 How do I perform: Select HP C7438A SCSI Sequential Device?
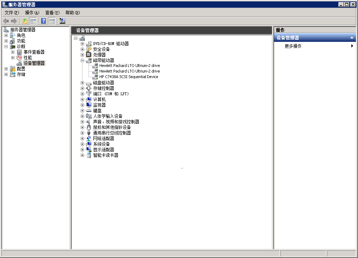click(129, 77)
